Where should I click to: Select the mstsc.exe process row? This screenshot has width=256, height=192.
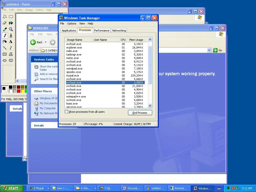pyautogui.click(x=105, y=58)
